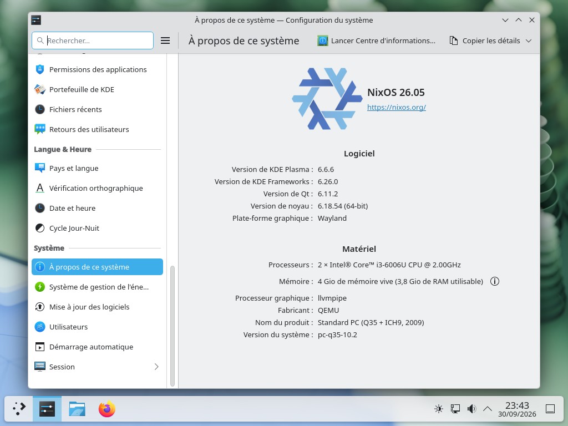
Task: Launch Dolphin file manager from taskbar
Action: coord(77,409)
